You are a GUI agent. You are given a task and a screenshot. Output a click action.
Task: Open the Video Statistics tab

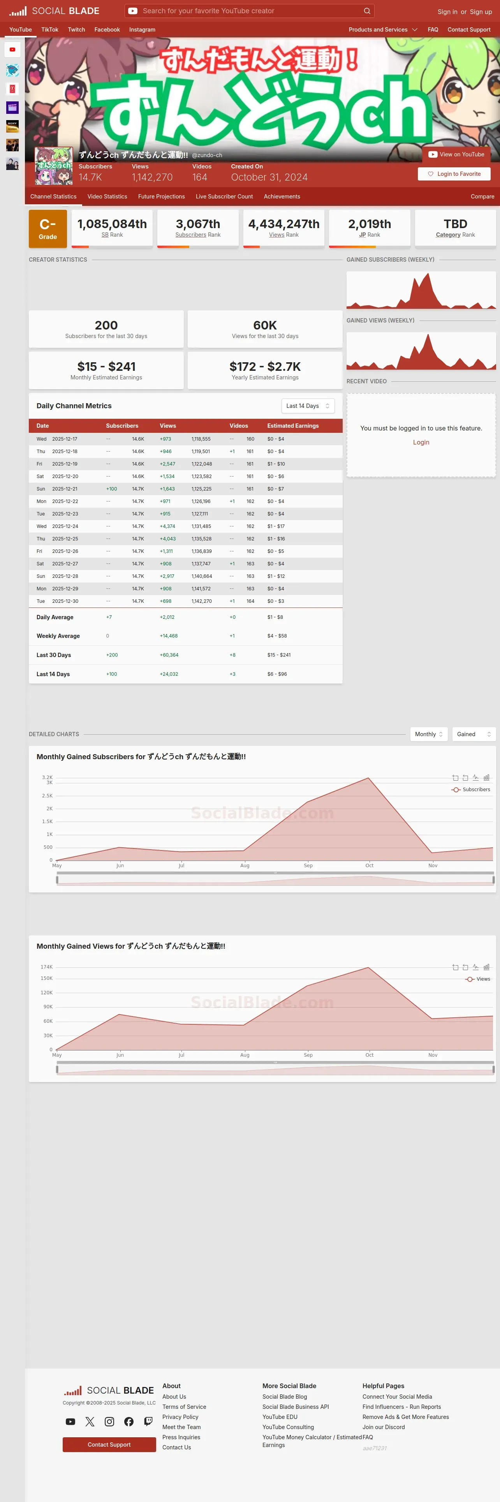[x=107, y=197]
